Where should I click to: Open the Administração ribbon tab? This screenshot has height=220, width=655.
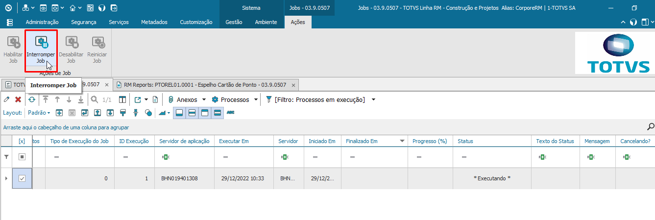point(42,22)
